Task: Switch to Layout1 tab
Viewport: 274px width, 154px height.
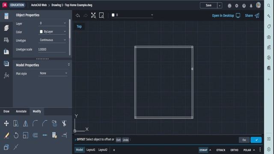Action: point(91,150)
